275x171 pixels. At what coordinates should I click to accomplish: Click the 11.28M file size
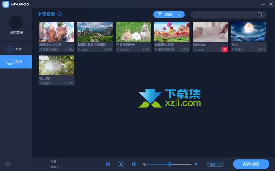69,83
